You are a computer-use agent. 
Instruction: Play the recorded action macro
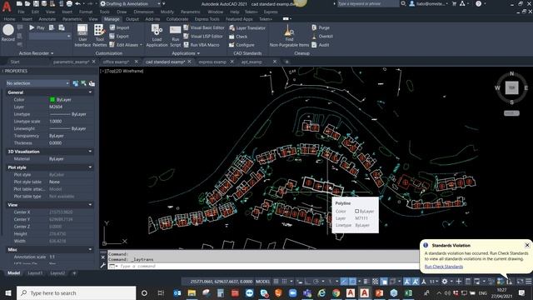coord(37,27)
